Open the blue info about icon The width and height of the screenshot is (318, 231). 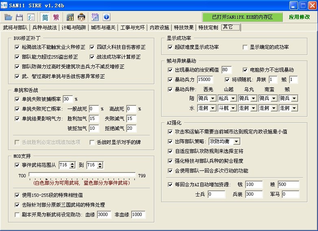[106, 17]
